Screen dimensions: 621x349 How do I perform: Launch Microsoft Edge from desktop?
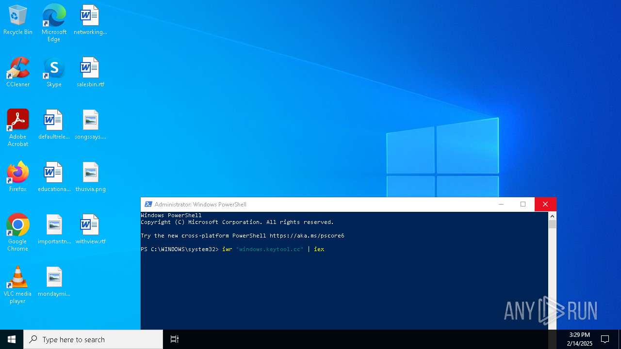coord(54,23)
